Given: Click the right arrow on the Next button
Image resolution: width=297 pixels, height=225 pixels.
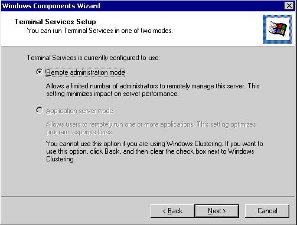Looking at the screenshot, I should [x=224, y=211].
